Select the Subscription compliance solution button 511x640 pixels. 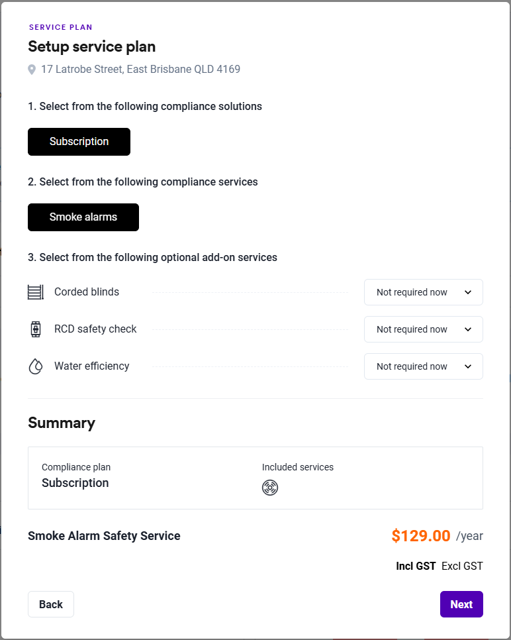79,142
